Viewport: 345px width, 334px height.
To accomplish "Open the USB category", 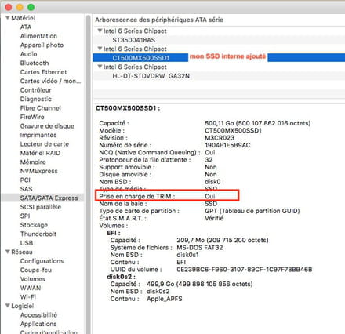I will tap(27, 243).
